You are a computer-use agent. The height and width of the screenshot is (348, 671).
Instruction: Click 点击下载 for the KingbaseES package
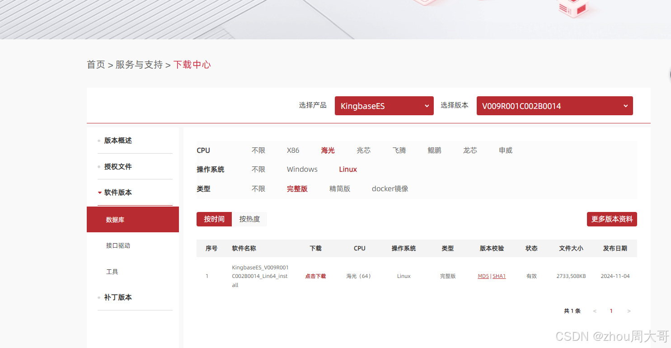coord(315,276)
